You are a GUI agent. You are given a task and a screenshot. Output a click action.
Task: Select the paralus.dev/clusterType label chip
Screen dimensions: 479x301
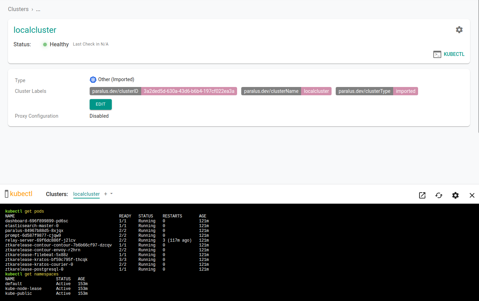click(x=364, y=91)
